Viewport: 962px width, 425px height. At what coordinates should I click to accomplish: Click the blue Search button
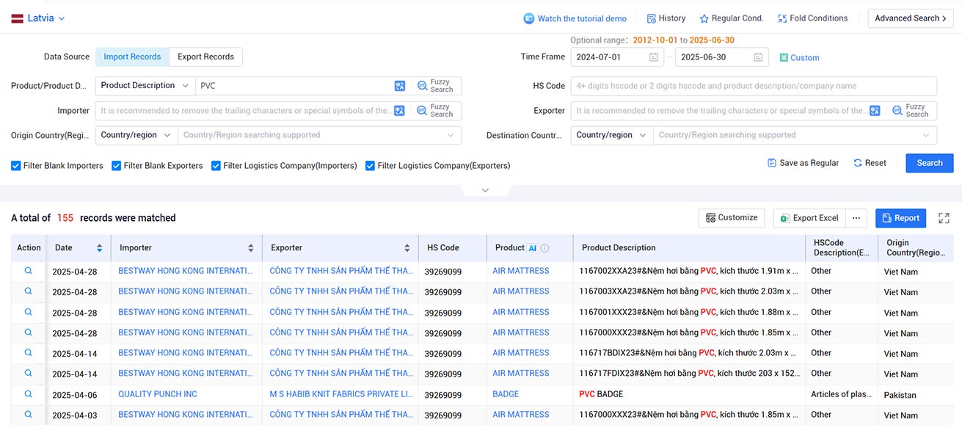coord(930,163)
